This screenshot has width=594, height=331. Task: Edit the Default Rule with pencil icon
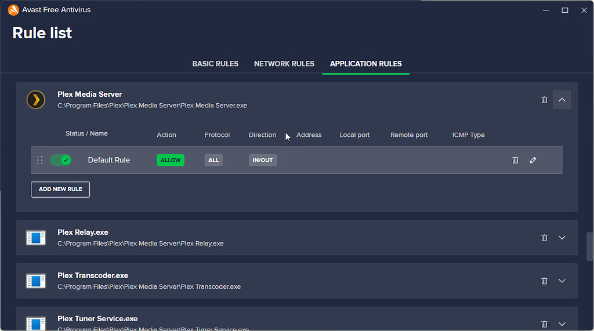pyautogui.click(x=533, y=160)
